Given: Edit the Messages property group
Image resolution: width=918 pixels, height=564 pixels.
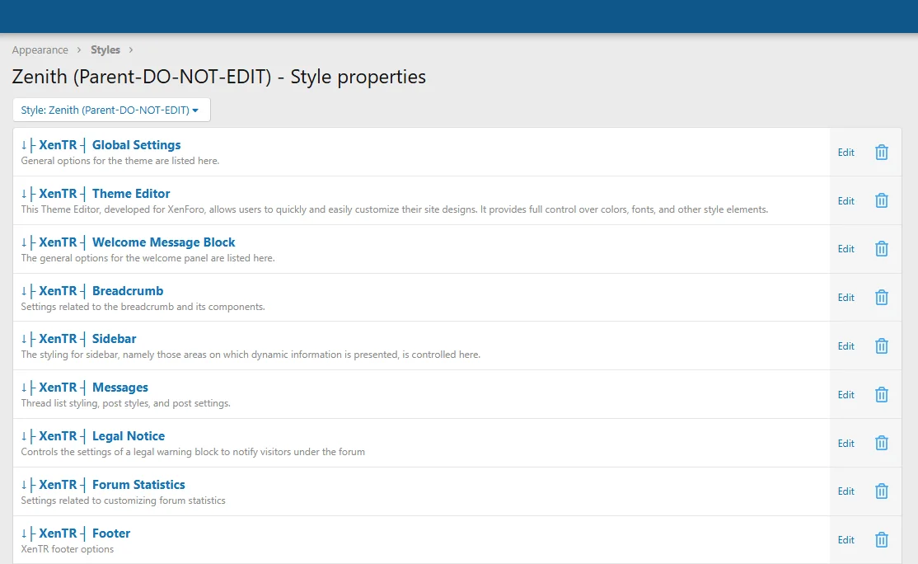Looking at the screenshot, I should (x=845, y=395).
